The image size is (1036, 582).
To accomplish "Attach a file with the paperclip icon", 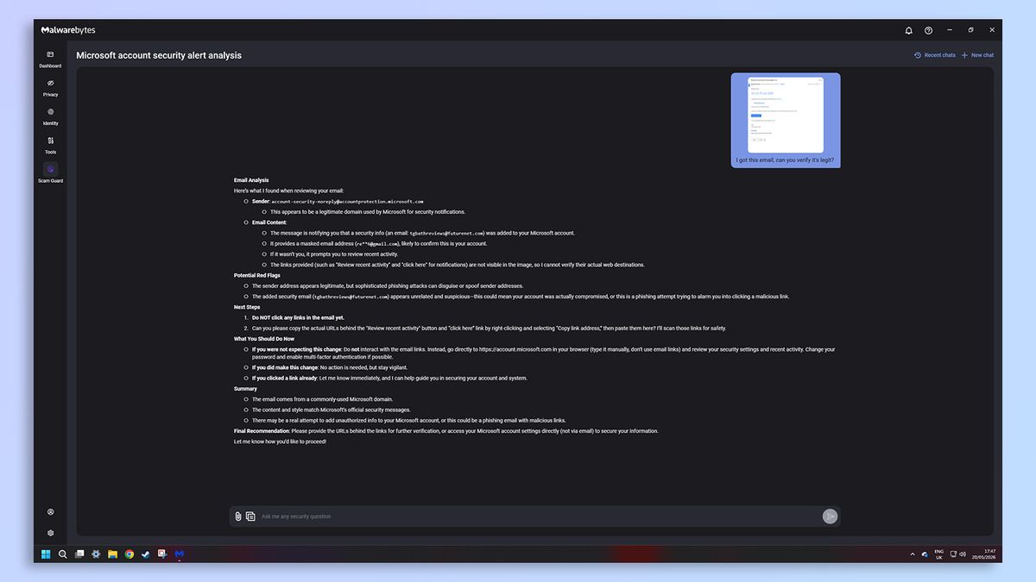I will point(237,516).
